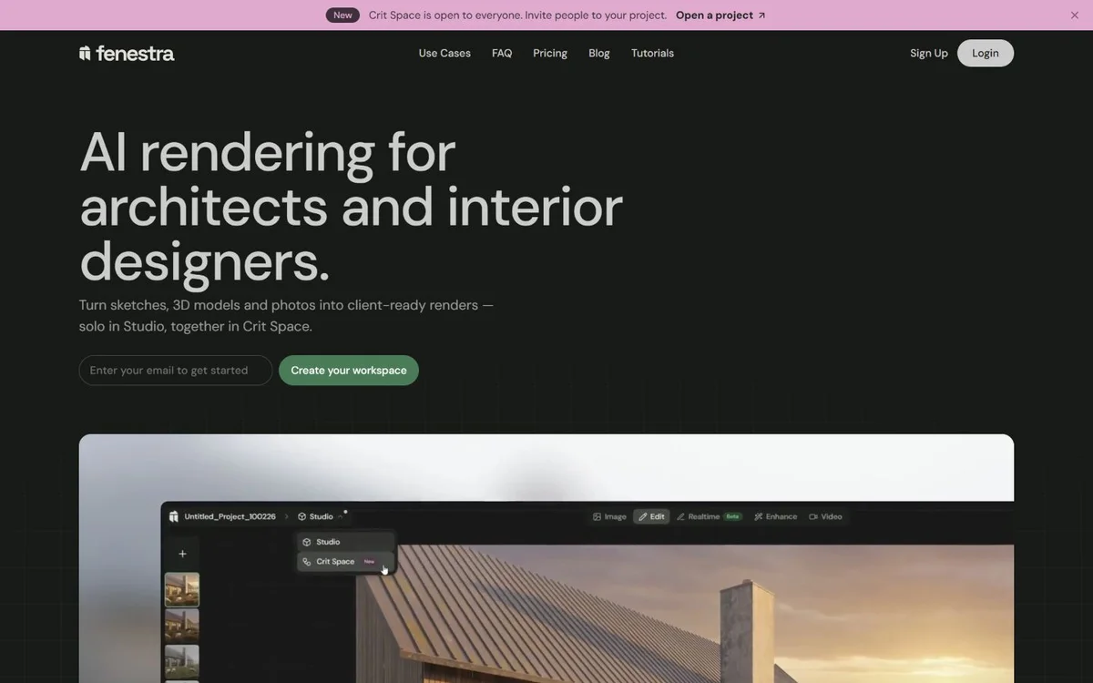Open the Tutorials nav item

[652, 53]
